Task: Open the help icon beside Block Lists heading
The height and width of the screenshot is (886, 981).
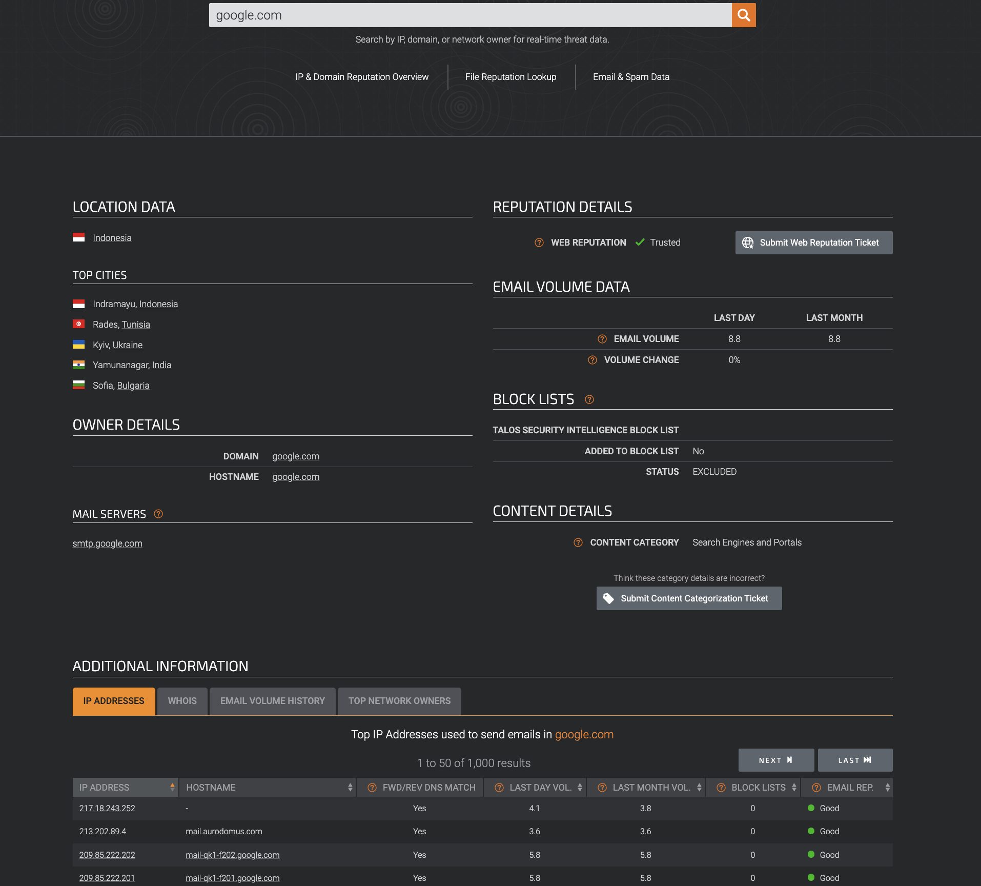Action: click(x=589, y=399)
